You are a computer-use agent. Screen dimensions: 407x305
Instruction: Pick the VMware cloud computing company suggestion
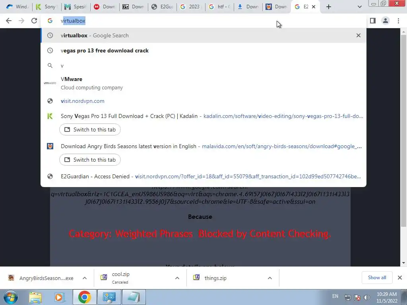coord(203,83)
